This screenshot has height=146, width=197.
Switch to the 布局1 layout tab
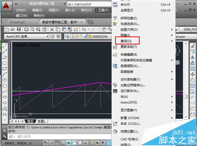coord(41,121)
